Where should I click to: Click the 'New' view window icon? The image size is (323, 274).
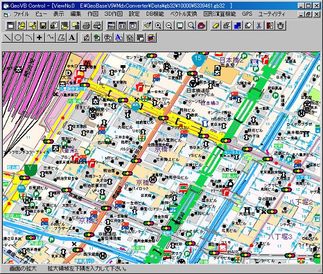[112, 26]
